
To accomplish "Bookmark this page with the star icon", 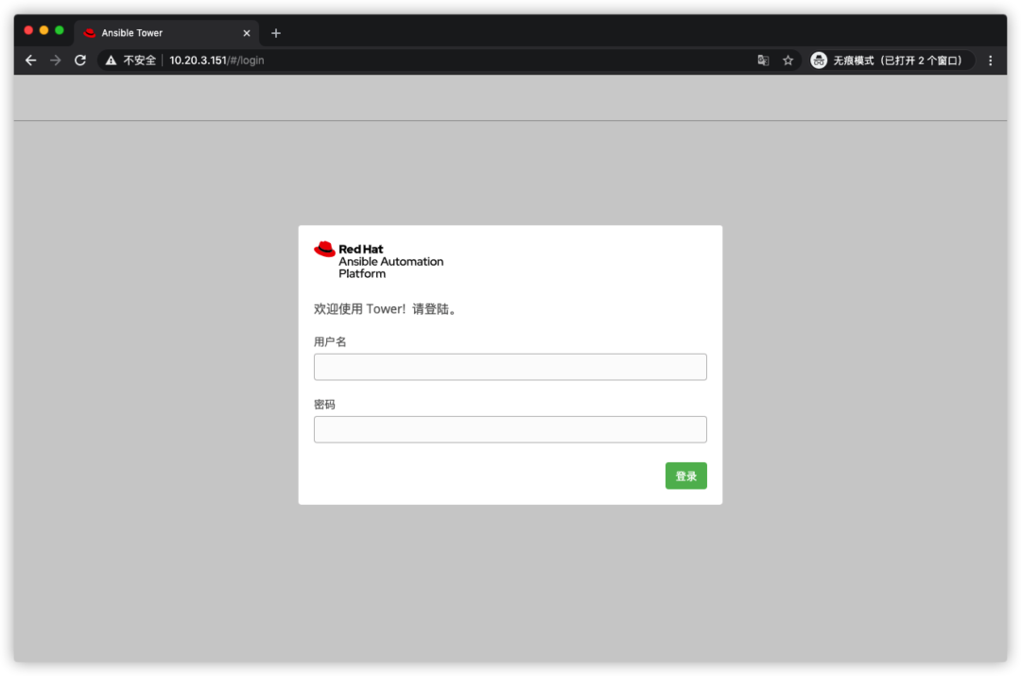I will (x=787, y=61).
